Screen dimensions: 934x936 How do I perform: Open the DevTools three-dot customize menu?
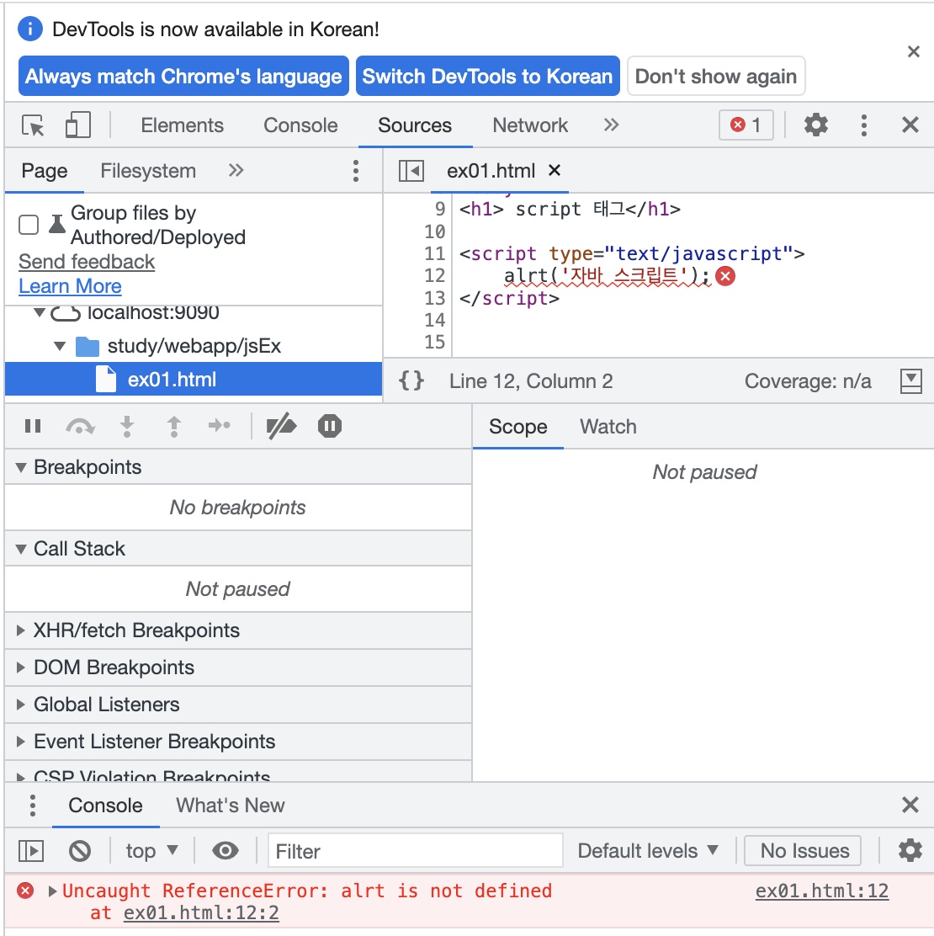[x=863, y=125]
